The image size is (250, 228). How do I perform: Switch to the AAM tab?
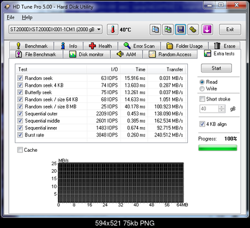126,55
